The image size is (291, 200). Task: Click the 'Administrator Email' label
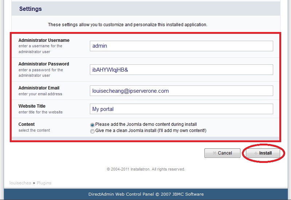point(39,88)
